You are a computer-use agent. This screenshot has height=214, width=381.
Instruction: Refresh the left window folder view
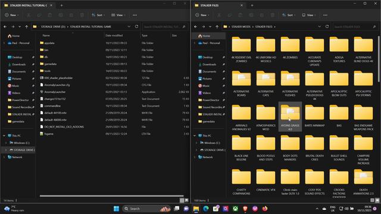point(136,26)
